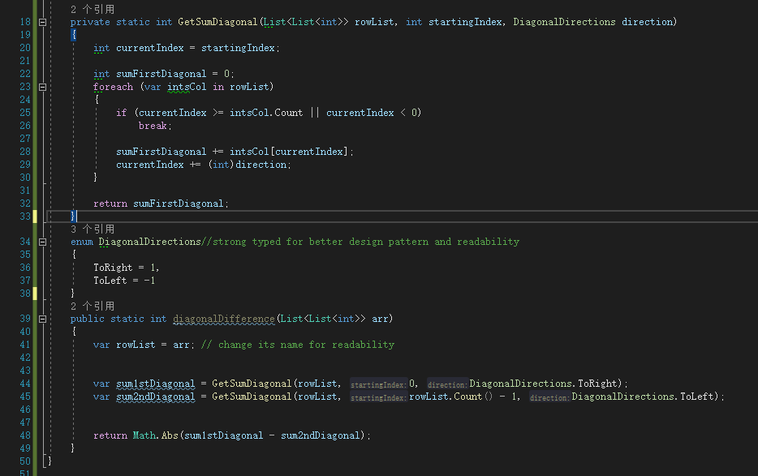The height and width of the screenshot is (476, 758).
Task: Click line number 25 in the gutter
Action: 25,113
